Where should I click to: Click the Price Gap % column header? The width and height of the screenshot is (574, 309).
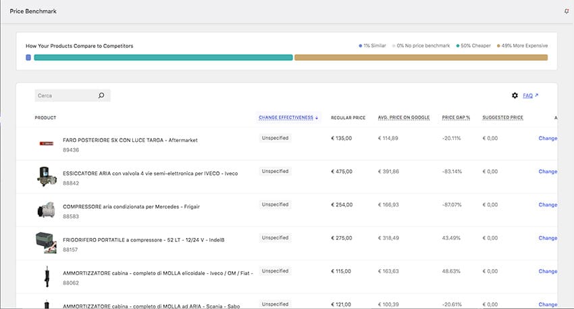point(456,118)
